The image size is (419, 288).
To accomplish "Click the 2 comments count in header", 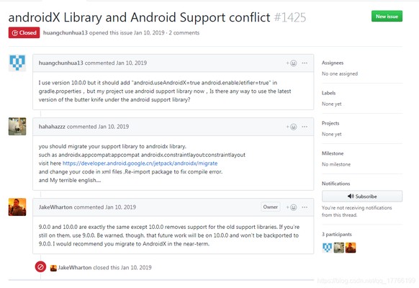I will (184, 32).
